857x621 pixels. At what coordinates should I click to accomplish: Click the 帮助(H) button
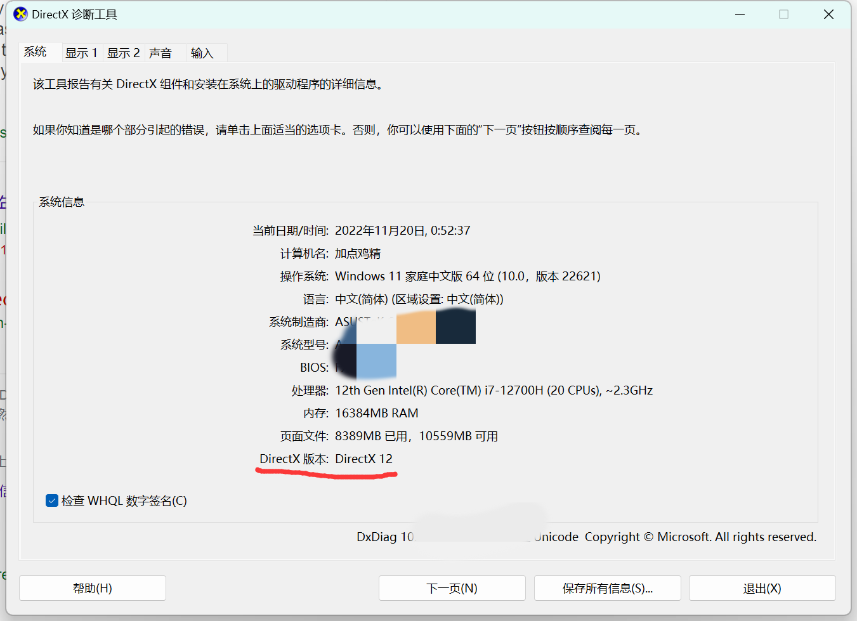click(x=93, y=588)
